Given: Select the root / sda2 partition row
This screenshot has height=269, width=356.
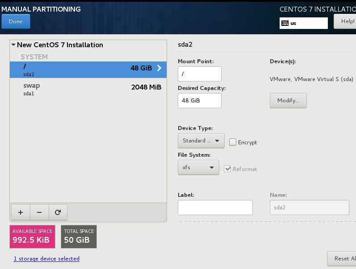Looking at the screenshot, I should tap(88, 70).
